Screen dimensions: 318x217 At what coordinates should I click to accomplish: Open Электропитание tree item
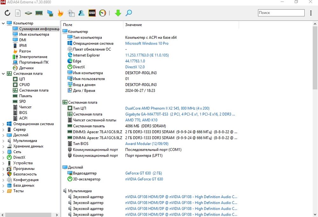33,57
